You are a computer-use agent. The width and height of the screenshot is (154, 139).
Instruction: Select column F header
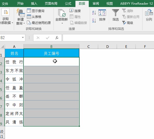[x=145, y=47]
